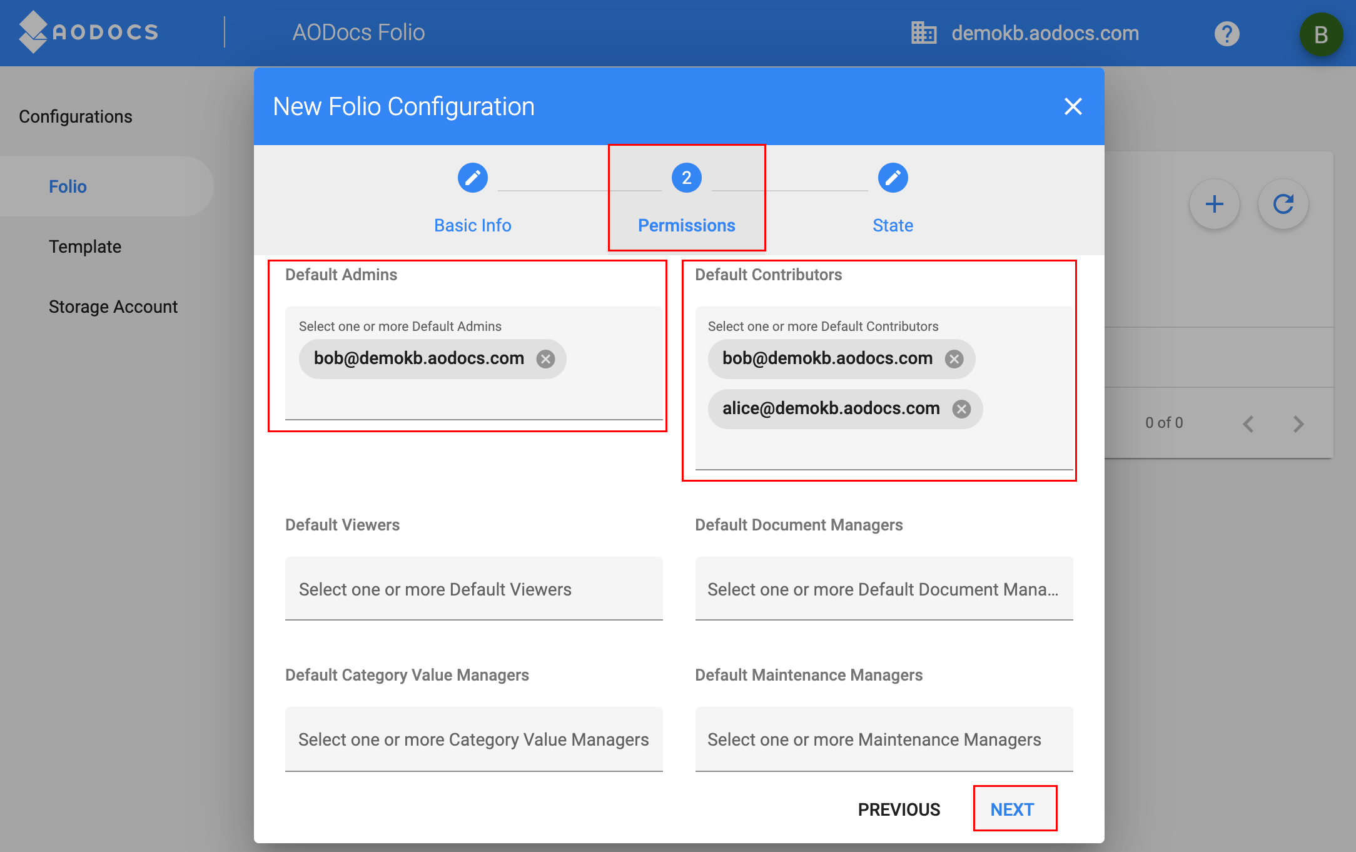Open the help question mark icon
This screenshot has width=1356, height=852.
coord(1227,33)
